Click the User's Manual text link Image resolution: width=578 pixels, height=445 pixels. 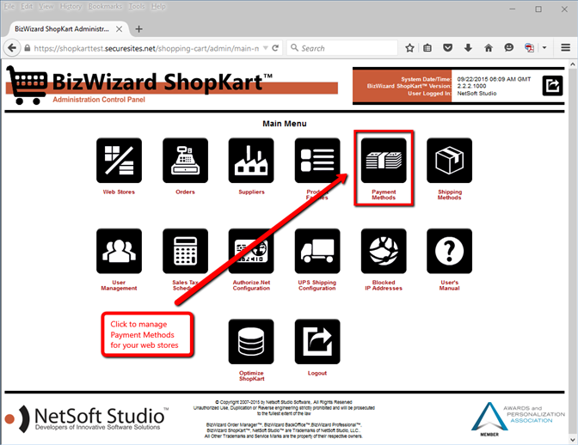point(449,285)
